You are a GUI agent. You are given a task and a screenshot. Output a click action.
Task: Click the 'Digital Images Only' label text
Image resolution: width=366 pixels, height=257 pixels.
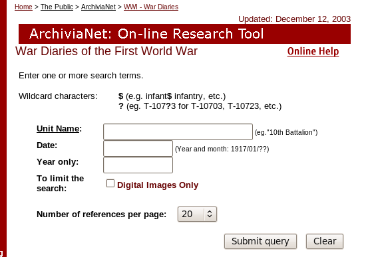158,185
